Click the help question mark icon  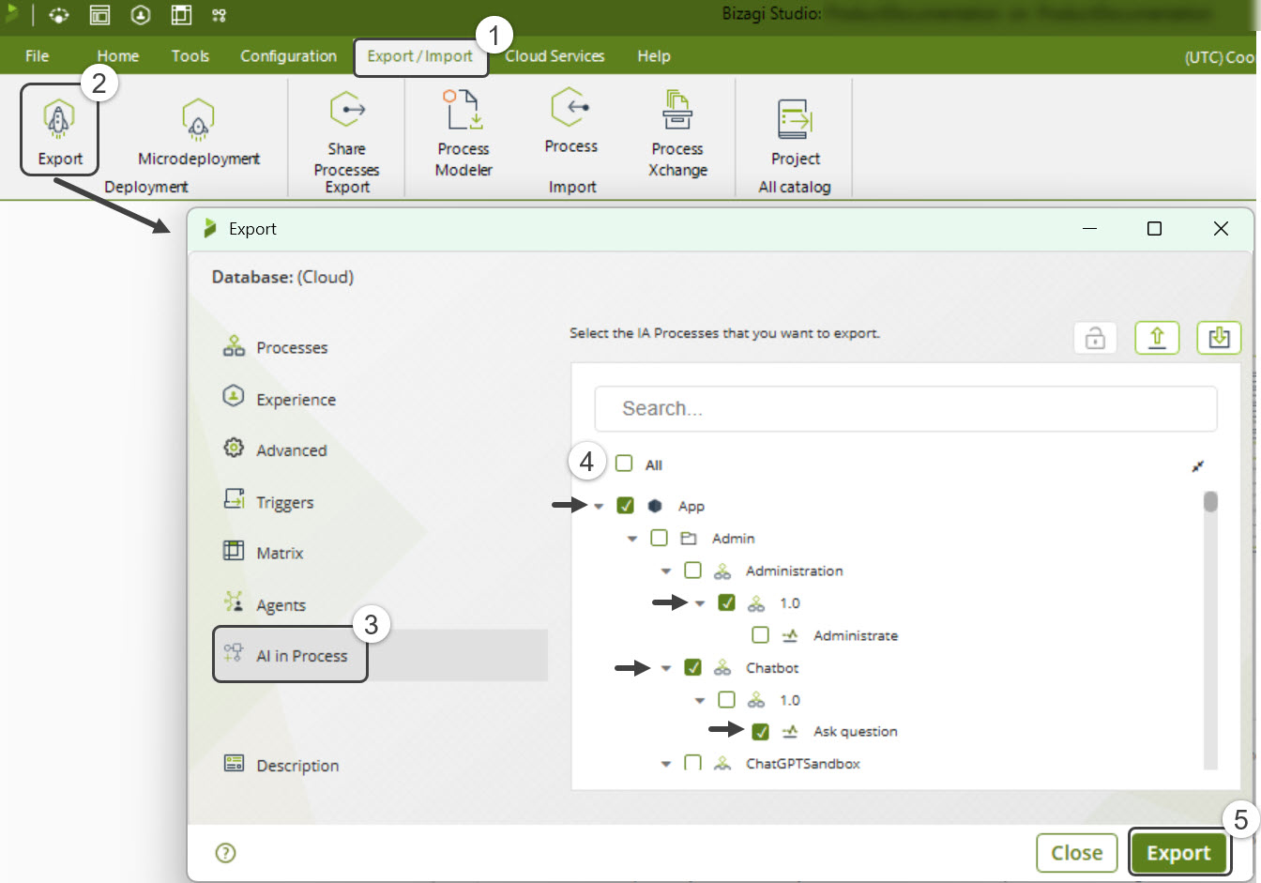[x=225, y=853]
